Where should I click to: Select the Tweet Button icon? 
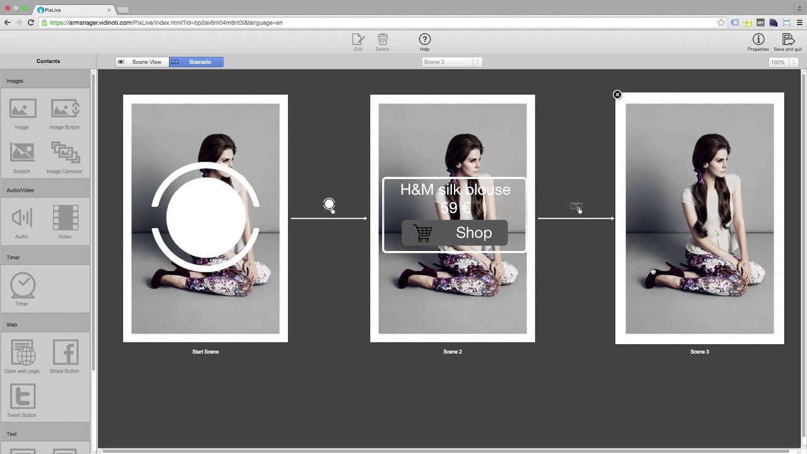(x=22, y=397)
